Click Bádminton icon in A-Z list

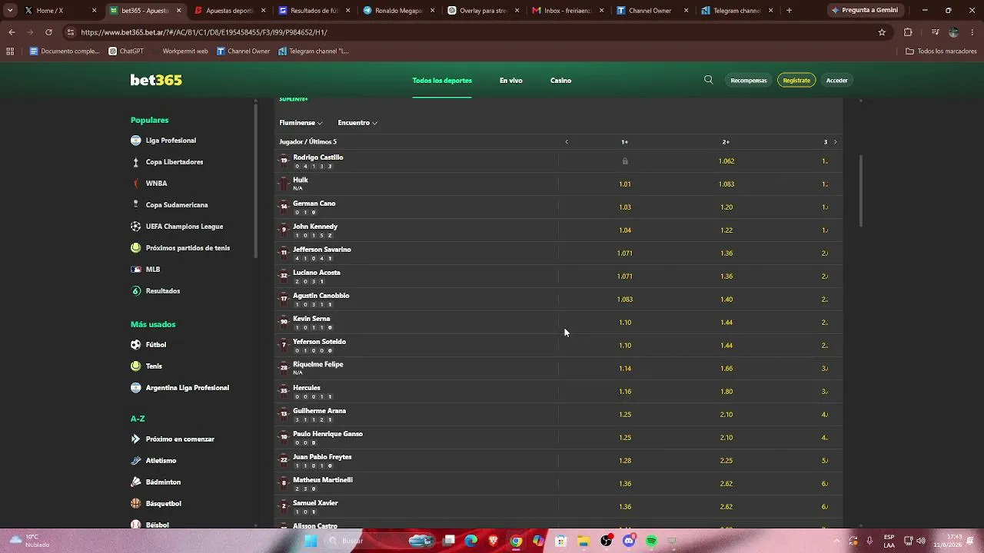point(136,482)
